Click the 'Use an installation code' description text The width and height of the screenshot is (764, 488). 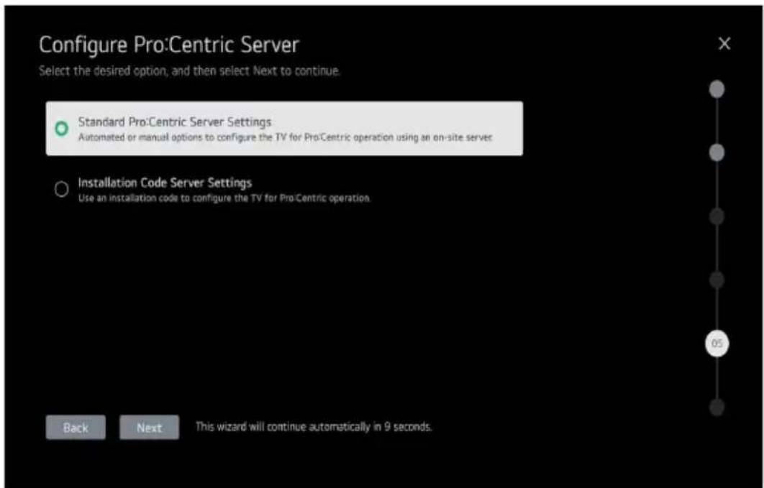(x=224, y=198)
